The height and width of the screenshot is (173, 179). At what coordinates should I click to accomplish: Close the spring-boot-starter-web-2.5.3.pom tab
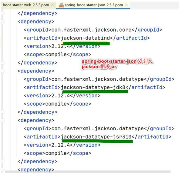coord(52,5)
